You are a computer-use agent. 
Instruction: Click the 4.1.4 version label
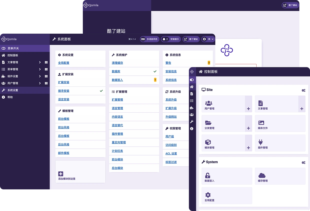coord(132,39)
